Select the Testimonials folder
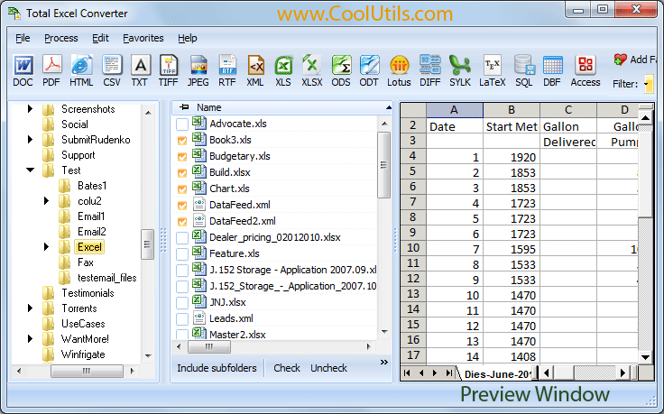Image resolution: width=664 pixels, height=414 pixels. click(88, 293)
